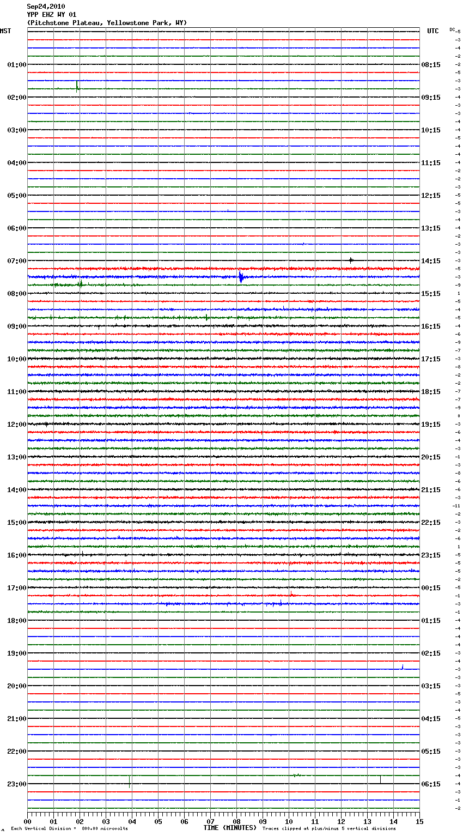Click the black event burst on 07:00 trace

click(351, 261)
